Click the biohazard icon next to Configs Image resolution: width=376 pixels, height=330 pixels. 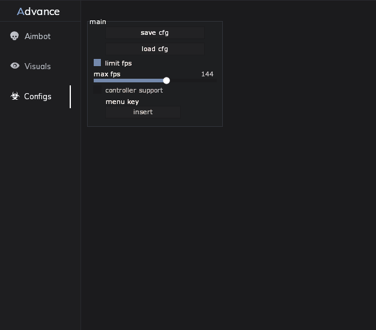pos(15,96)
